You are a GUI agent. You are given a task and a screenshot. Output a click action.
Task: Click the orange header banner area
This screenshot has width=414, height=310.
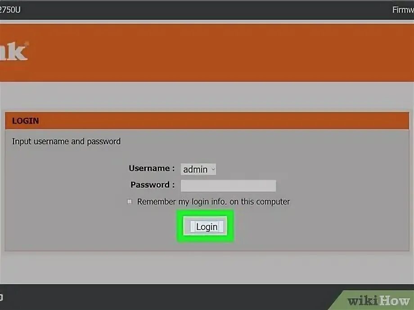point(207,53)
